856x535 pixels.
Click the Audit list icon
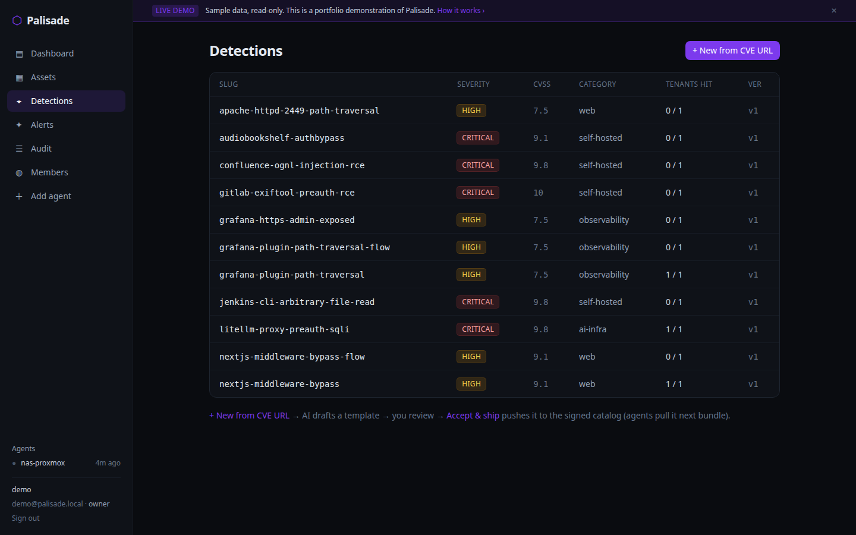pos(19,149)
